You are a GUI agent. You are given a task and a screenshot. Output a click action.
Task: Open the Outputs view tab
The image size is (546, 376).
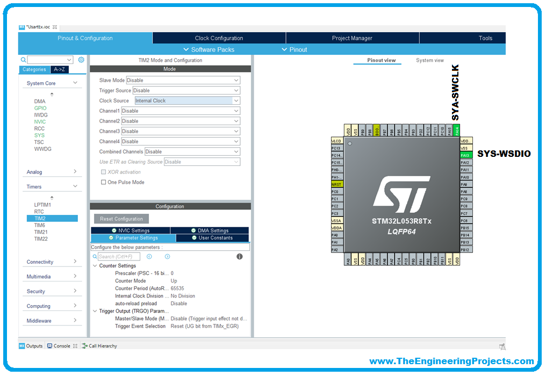click(x=31, y=346)
